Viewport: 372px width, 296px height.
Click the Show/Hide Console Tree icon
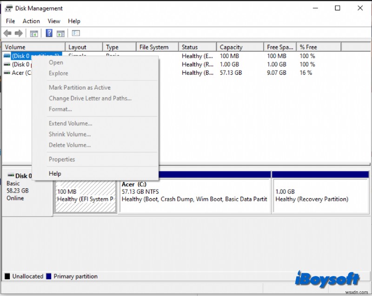(34, 33)
